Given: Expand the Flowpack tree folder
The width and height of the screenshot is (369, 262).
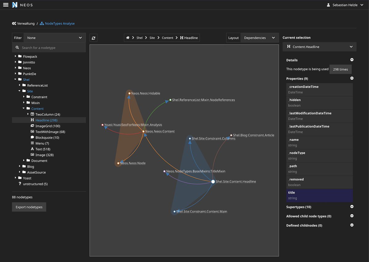Looking at the screenshot, I should [x=15, y=56].
